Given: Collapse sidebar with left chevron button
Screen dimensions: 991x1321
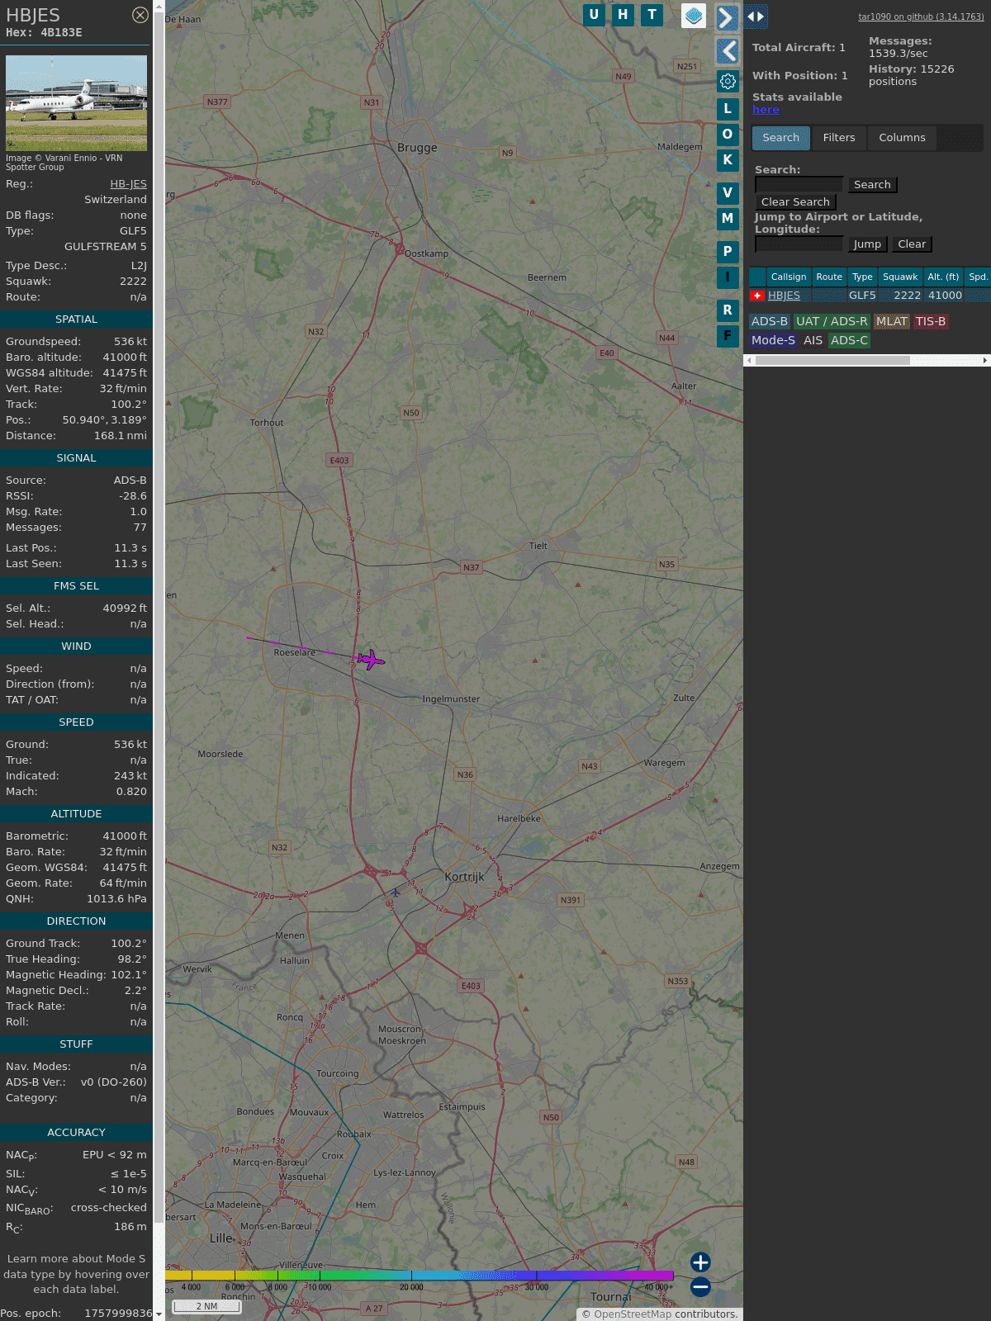Looking at the screenshot, I should [727, 51].
